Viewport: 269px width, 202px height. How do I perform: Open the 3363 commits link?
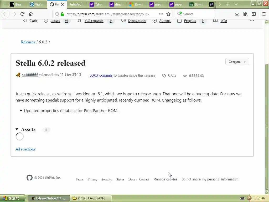coord(101,75)
